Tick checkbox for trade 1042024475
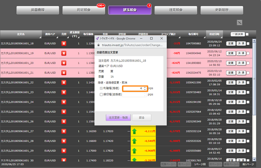This screenshot has width=261, height=168. click(x=248, y=73)
